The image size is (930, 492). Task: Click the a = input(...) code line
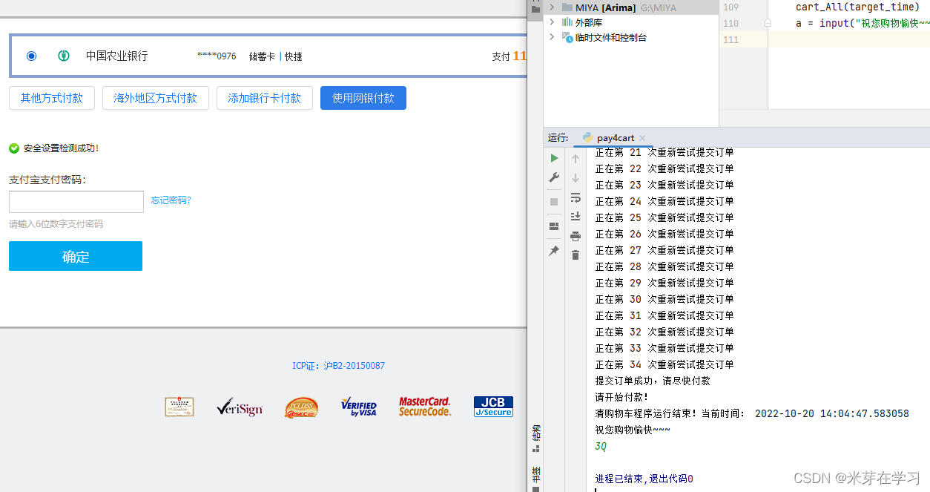tap(863, 24)
